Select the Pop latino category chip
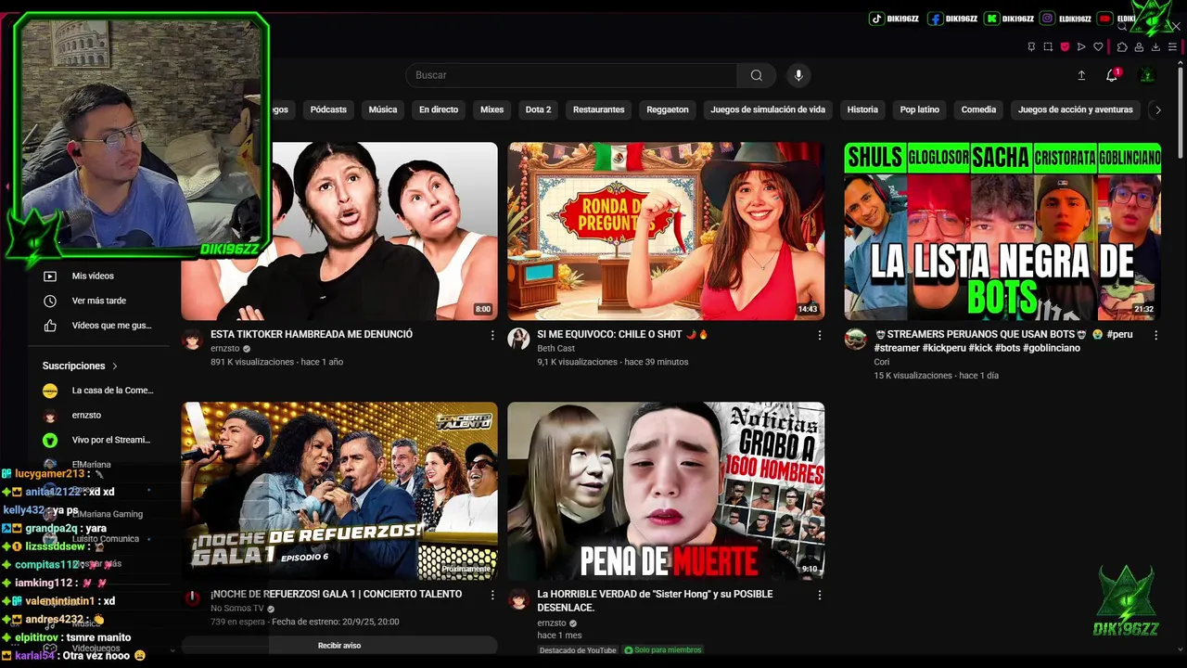 (920, 109)
